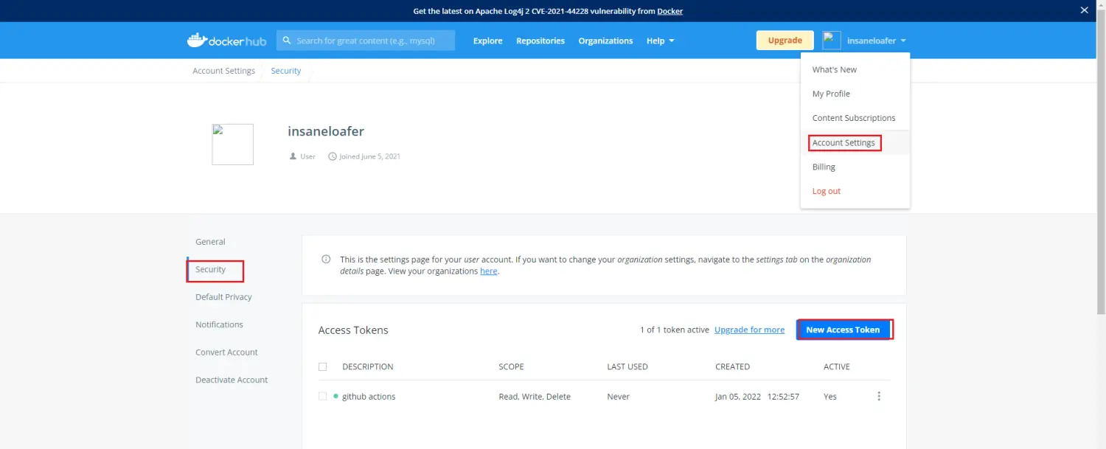Collapse the insaneloafer account dropdown
The width and height of the screenshot is (1106, 449).
point(877,41)
